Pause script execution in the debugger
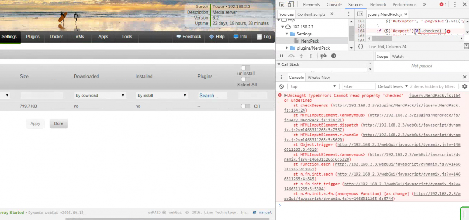 click(x=281, y=56)
